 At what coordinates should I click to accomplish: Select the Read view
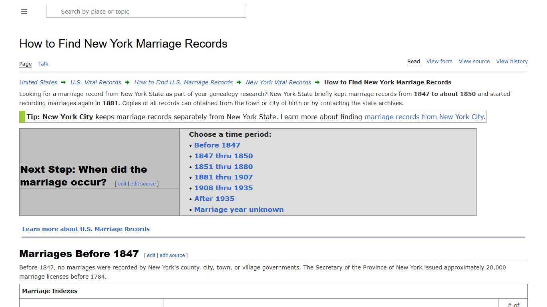[x=413, y=61]
